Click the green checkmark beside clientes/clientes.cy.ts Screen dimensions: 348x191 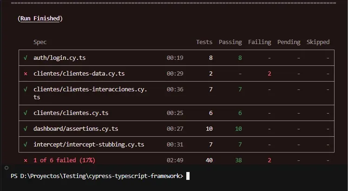26,113
